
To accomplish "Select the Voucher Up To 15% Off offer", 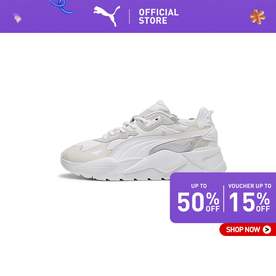I will click(x=250, y=198).
